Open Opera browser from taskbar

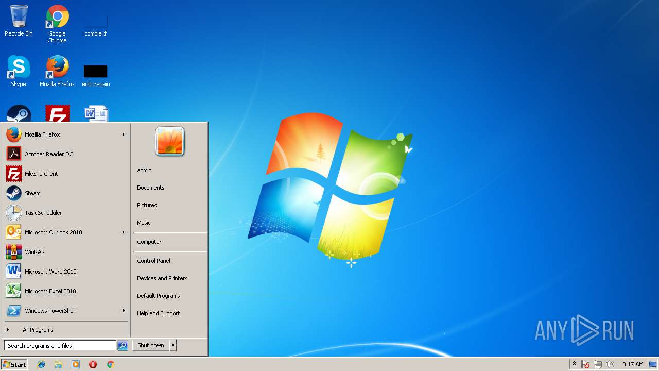93,364
